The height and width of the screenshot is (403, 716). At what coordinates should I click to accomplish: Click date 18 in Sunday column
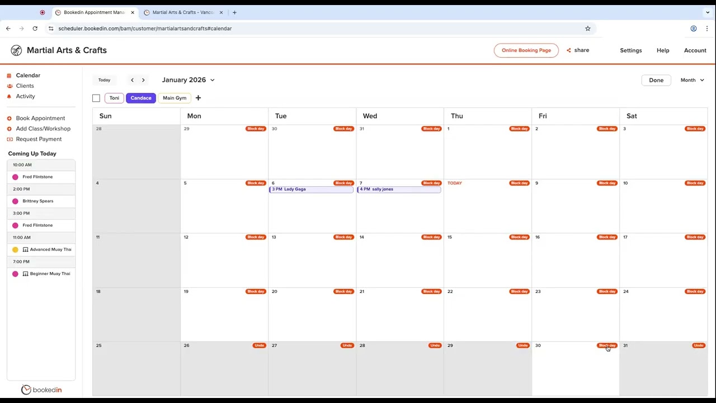[98, 292]
